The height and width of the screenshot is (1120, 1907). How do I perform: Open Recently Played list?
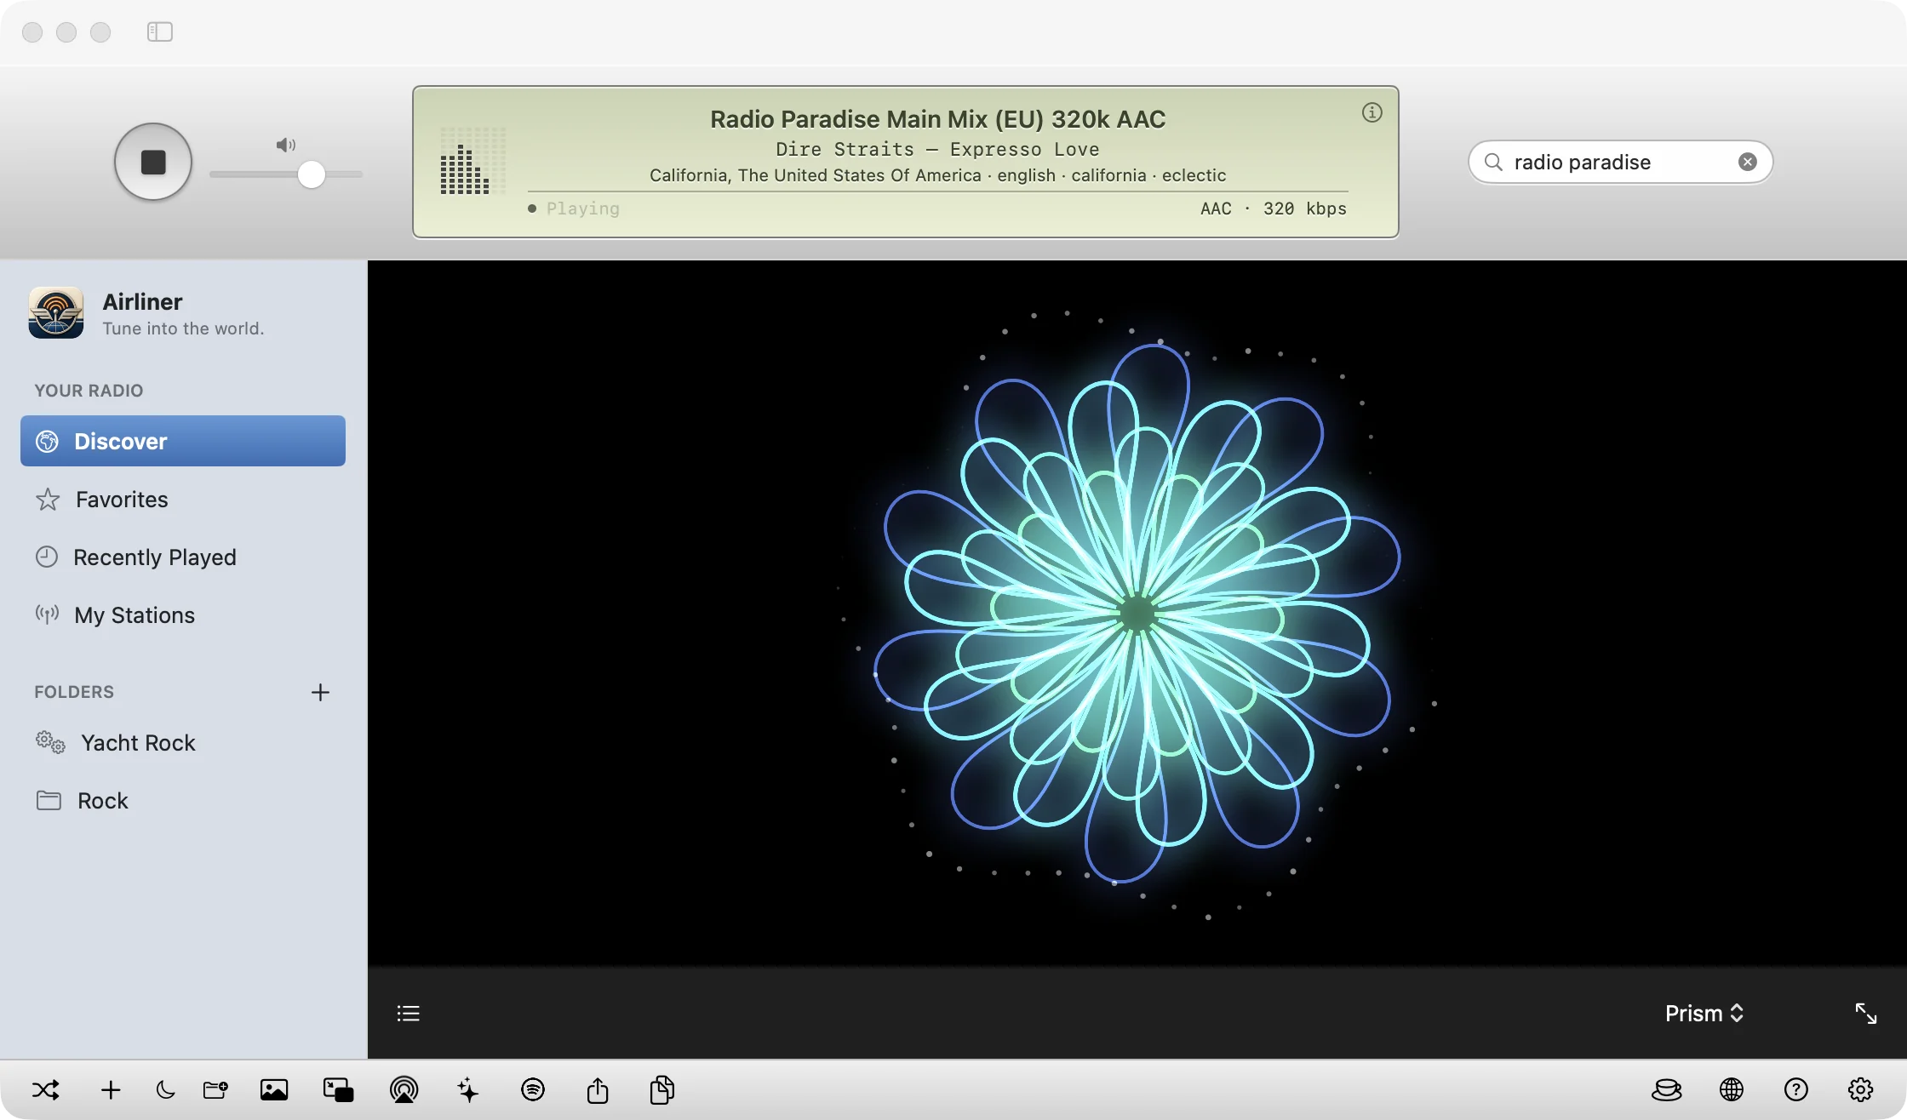[x=183, y=557]
